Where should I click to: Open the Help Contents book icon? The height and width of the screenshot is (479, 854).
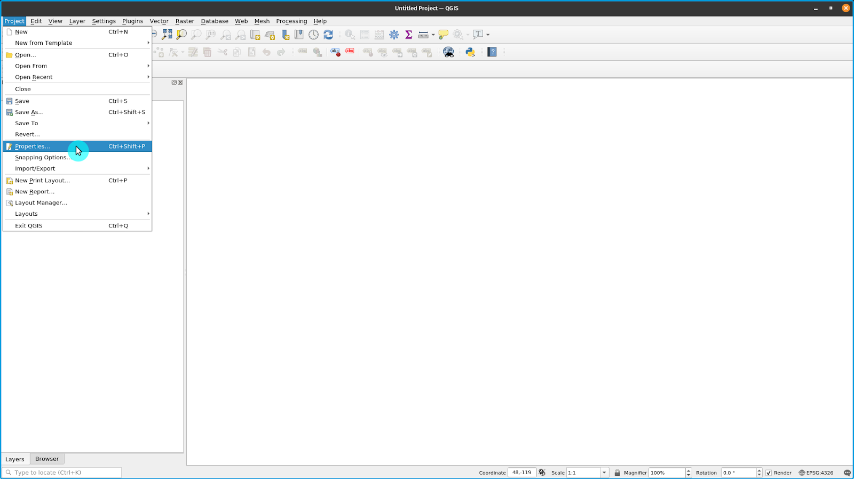(x=492, y=52)
